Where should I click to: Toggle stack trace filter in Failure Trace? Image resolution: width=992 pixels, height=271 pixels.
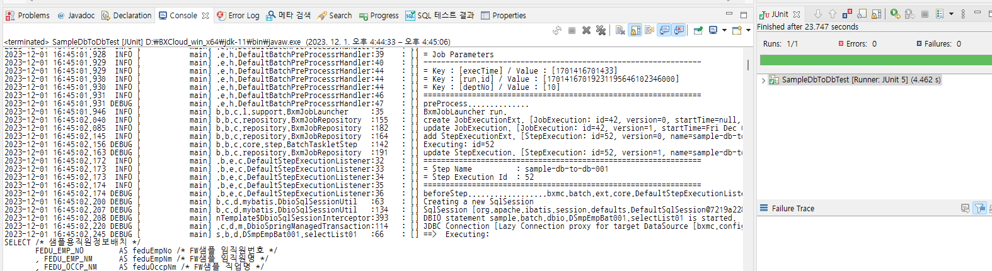(x=979, y=208)
